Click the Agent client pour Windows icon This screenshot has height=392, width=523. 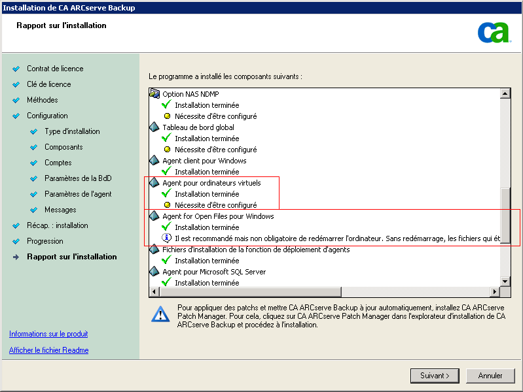pos(154,160)
